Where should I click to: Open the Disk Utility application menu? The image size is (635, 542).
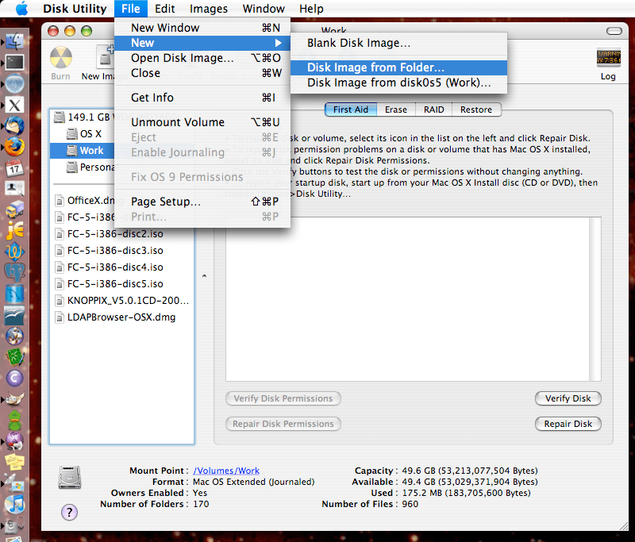[75, 9]
